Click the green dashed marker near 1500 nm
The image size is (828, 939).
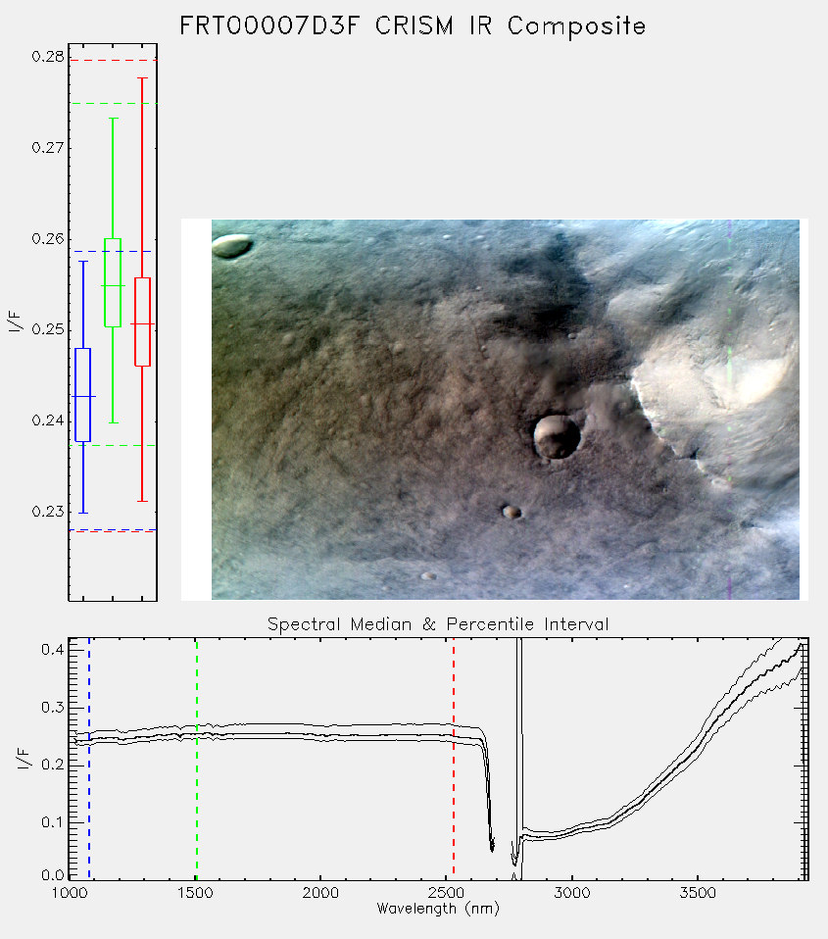196,758
